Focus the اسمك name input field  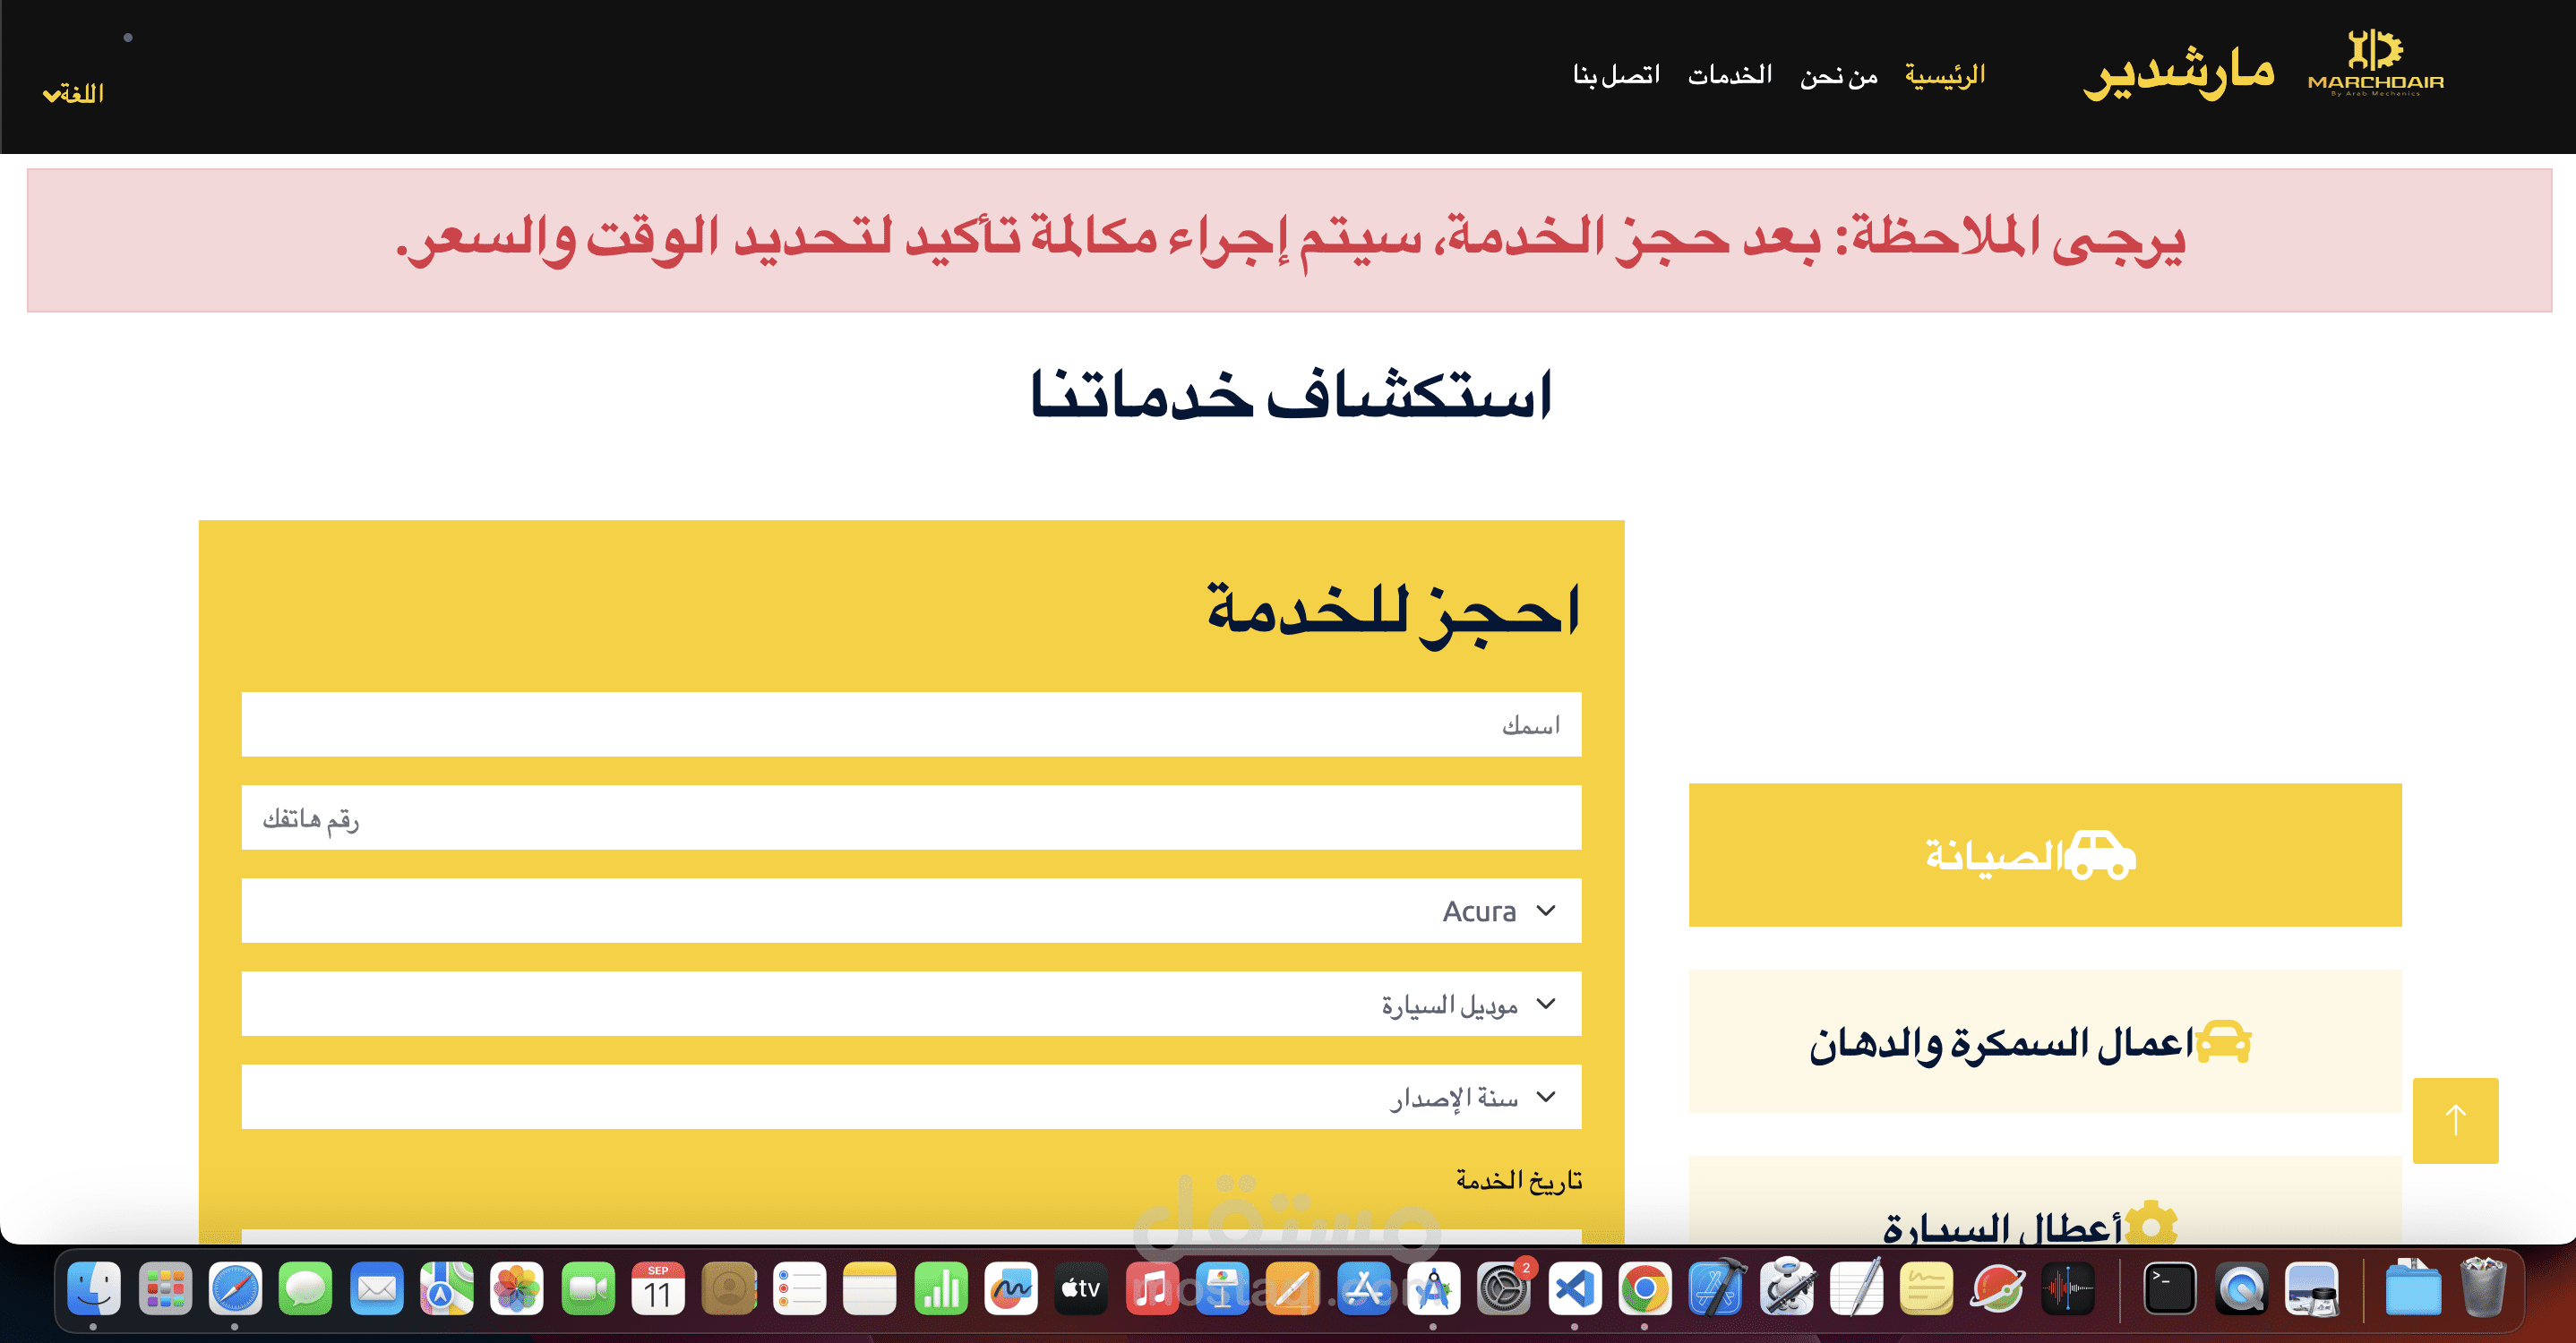[x=910, y=724]
